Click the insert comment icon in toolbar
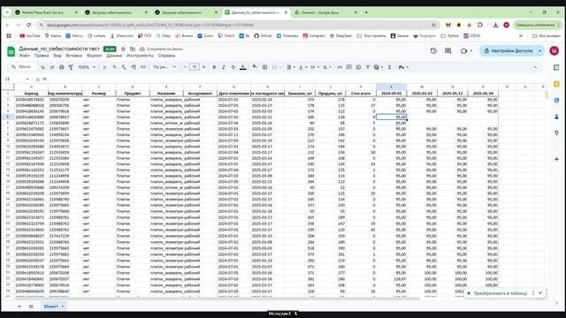This screenshot has height=318, width=566. point(348,67)
